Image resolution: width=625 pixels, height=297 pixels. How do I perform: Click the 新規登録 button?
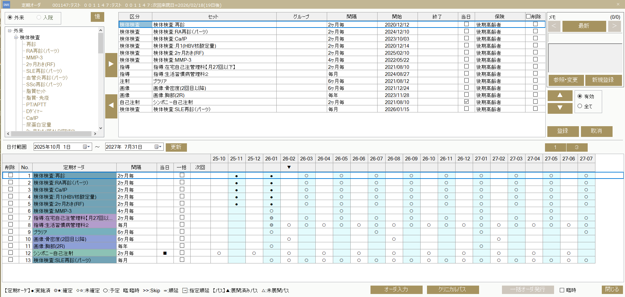click(603, 80)
